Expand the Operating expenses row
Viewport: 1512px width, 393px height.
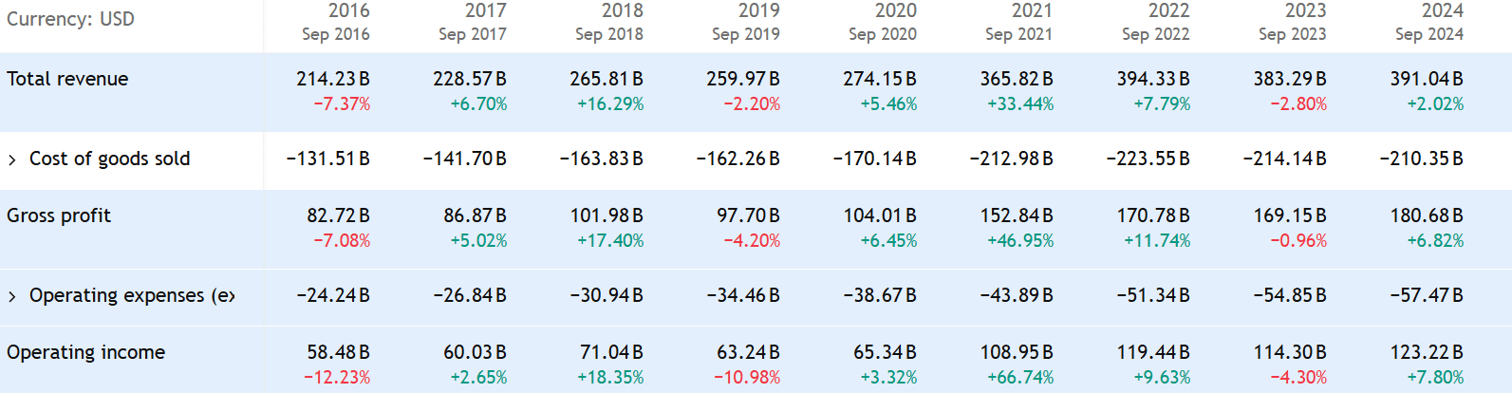[12, 296]
